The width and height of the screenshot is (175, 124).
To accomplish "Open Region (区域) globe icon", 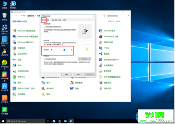I will [x=14, y=65].
